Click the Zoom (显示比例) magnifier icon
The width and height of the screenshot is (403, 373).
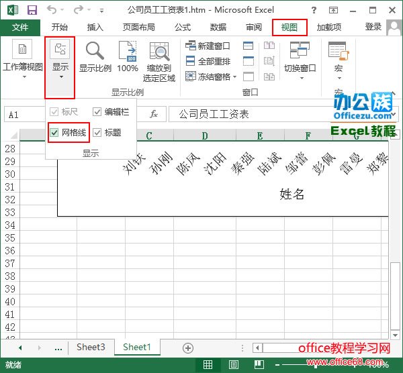pos(95,52)
